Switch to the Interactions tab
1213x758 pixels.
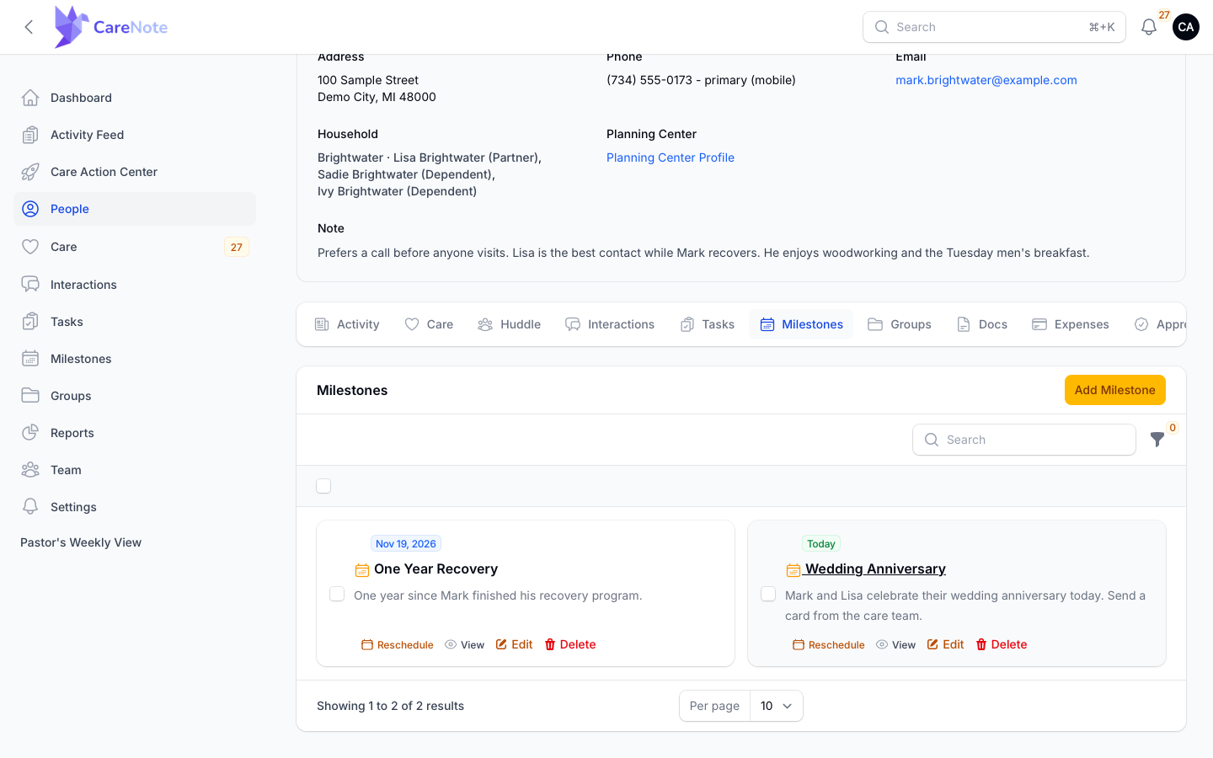(610, 324)
